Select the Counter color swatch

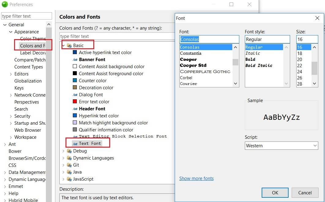75,81
